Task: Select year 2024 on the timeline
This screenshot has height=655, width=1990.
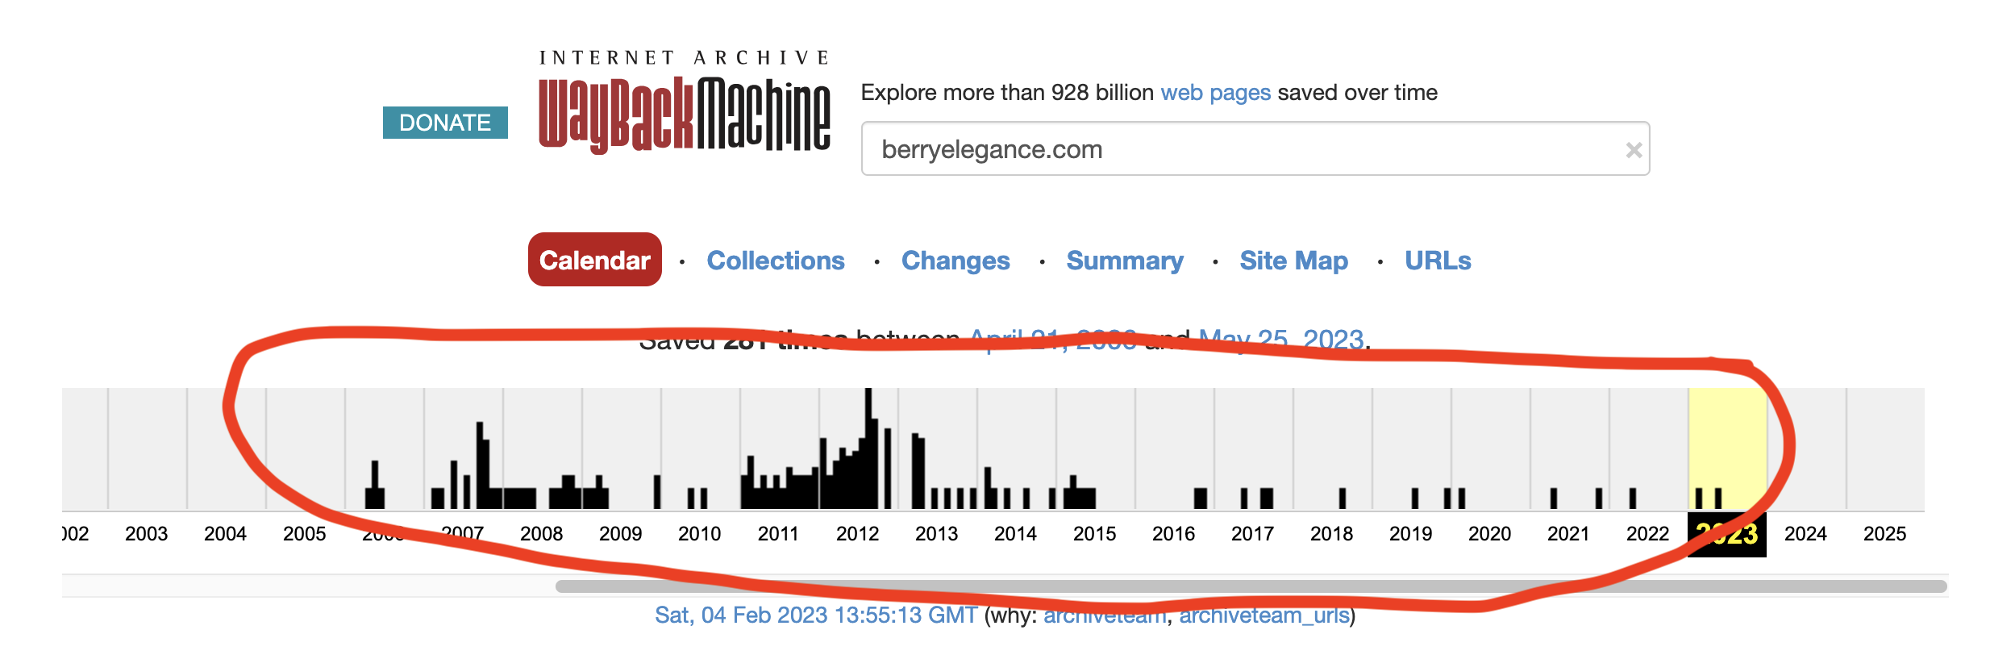Action: click(x=1806, y=534)
